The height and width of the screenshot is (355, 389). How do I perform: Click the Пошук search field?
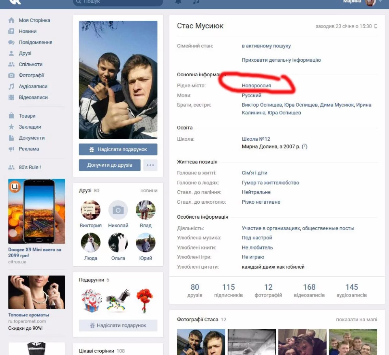tap(118, 2)
